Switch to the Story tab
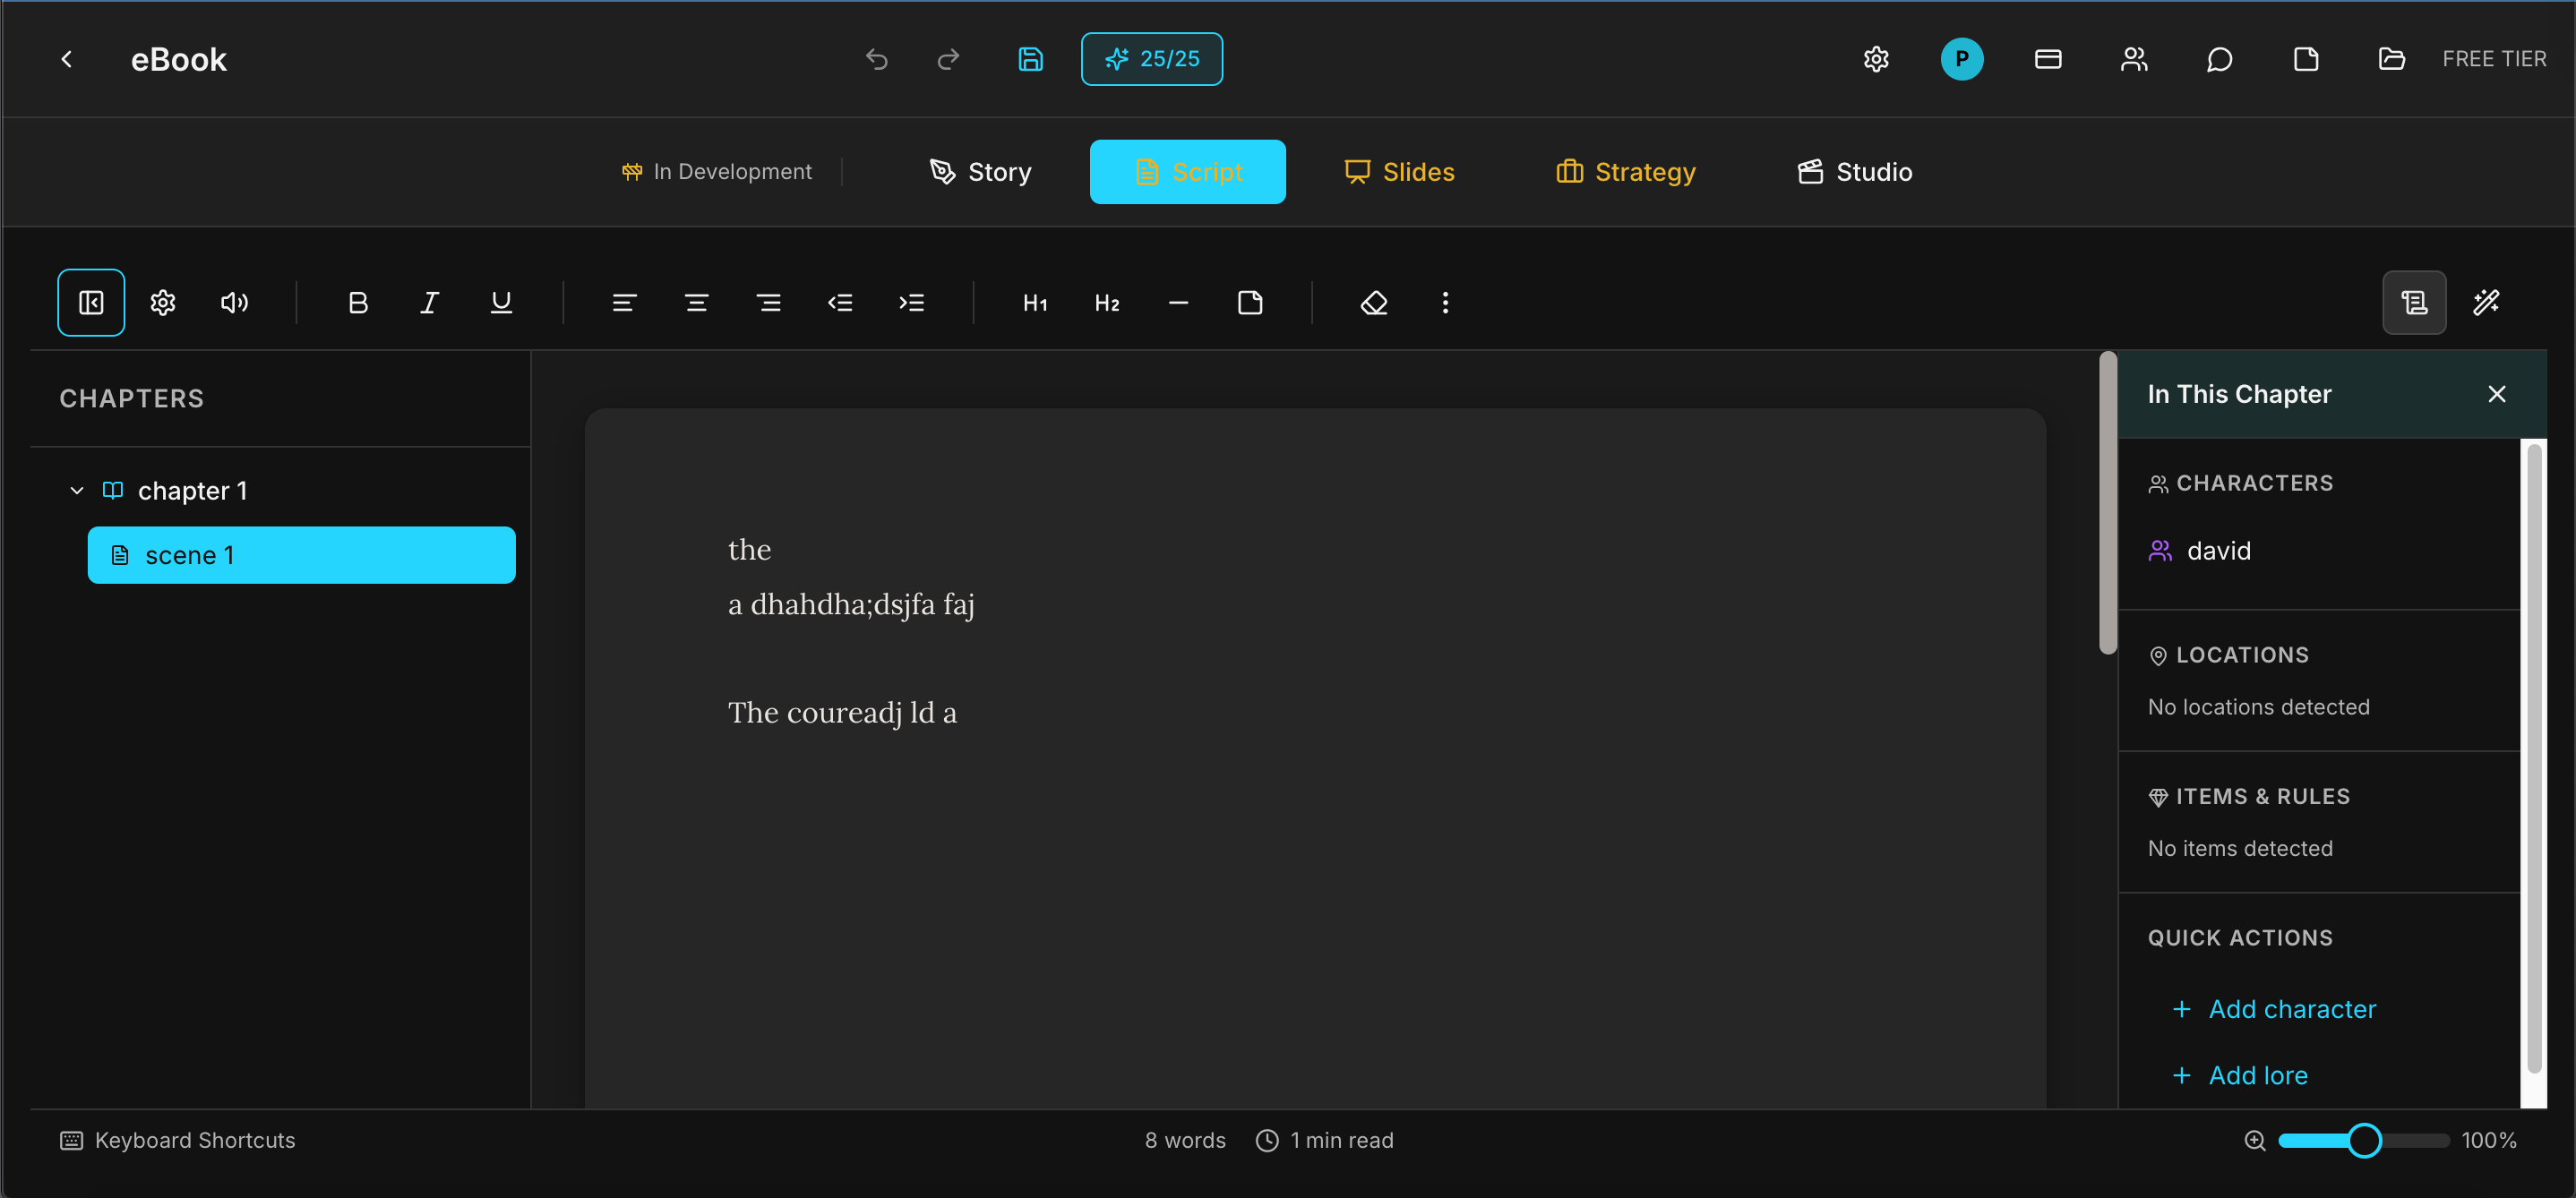This screenshot has width=2576, height=1198. point(979,171)
